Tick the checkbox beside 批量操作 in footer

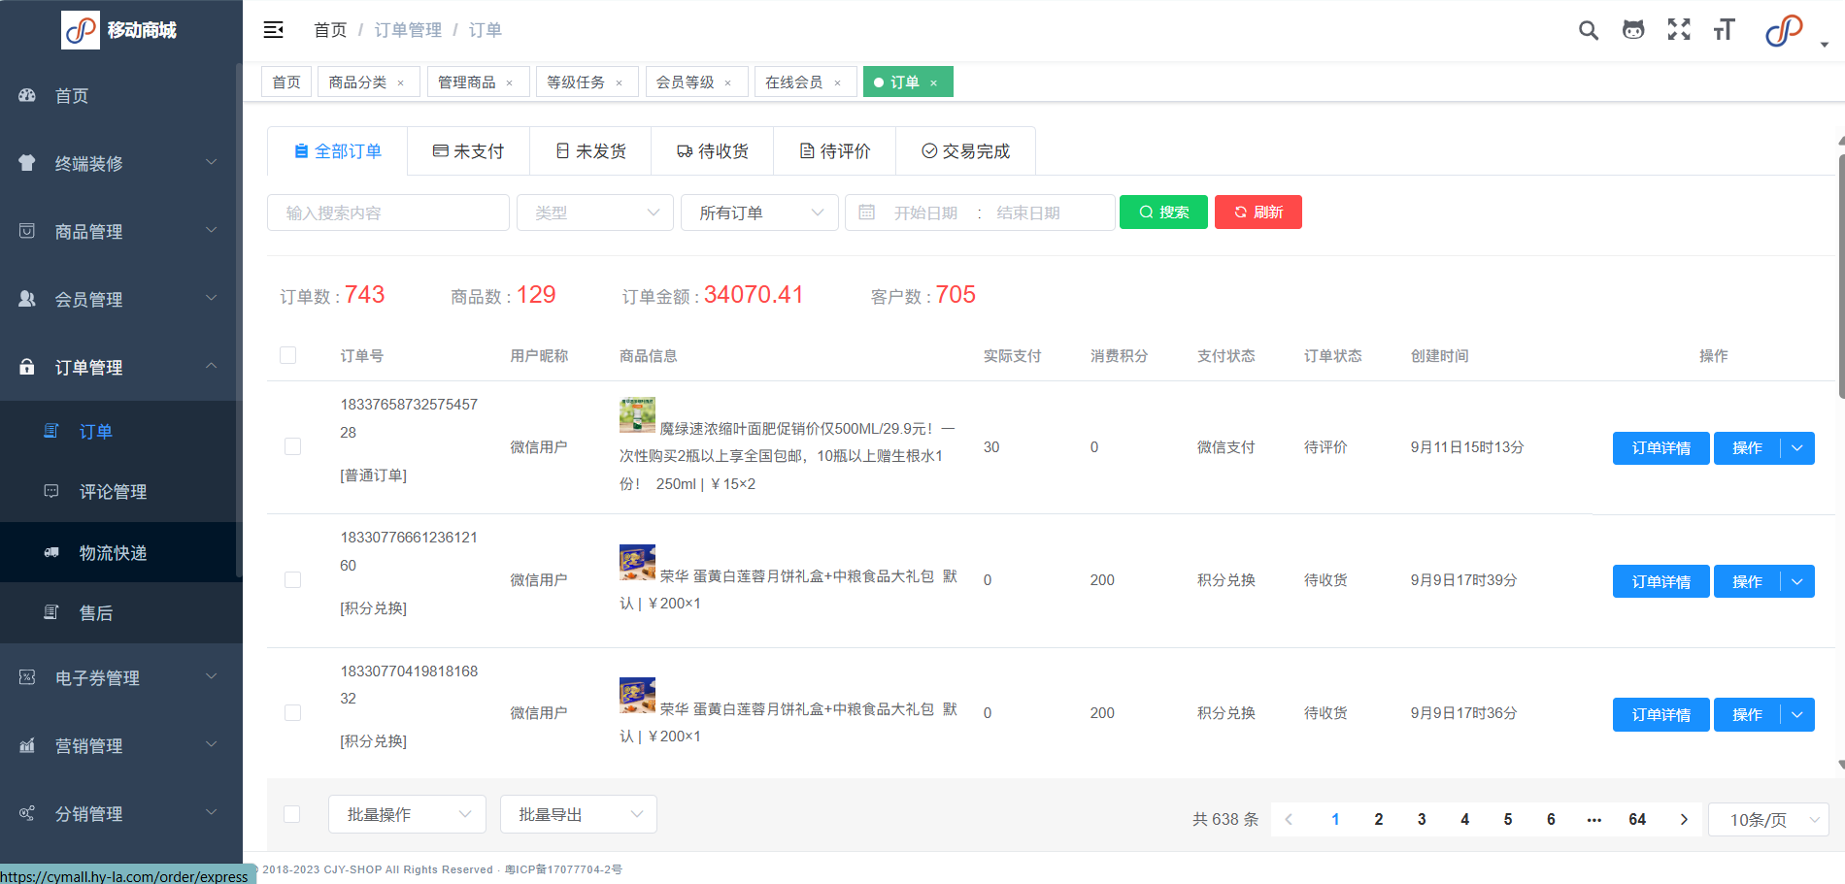point(291,814)
